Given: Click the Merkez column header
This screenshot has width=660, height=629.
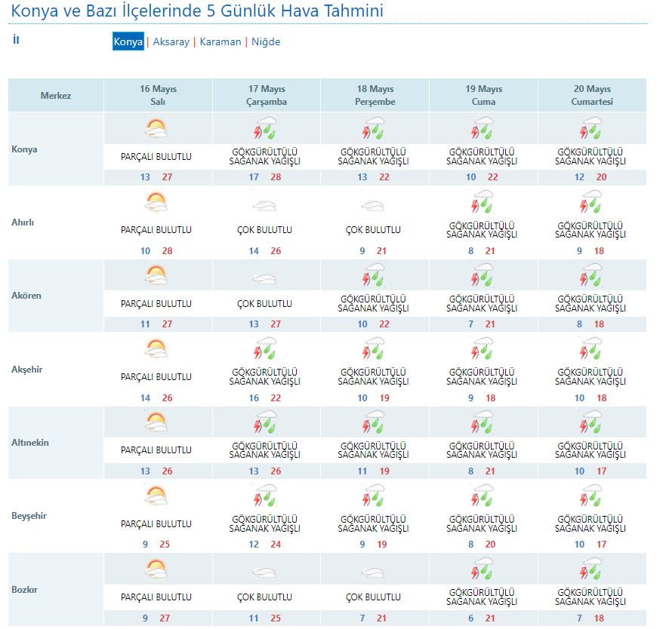Looking at the screenshot, I should [56, 96].
